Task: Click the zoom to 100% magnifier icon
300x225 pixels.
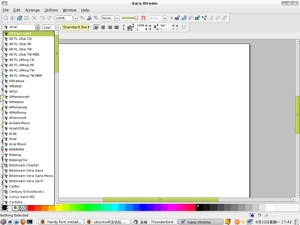Action: coord(89,18)
